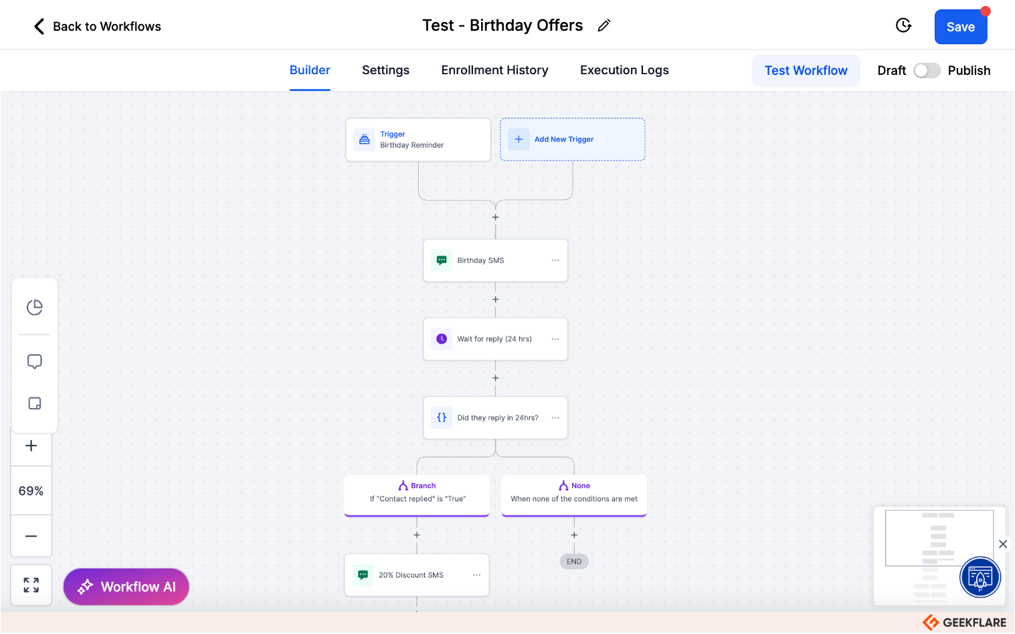Click the back chevron arrow
The image size is (1015, 634).
(39, 26)
